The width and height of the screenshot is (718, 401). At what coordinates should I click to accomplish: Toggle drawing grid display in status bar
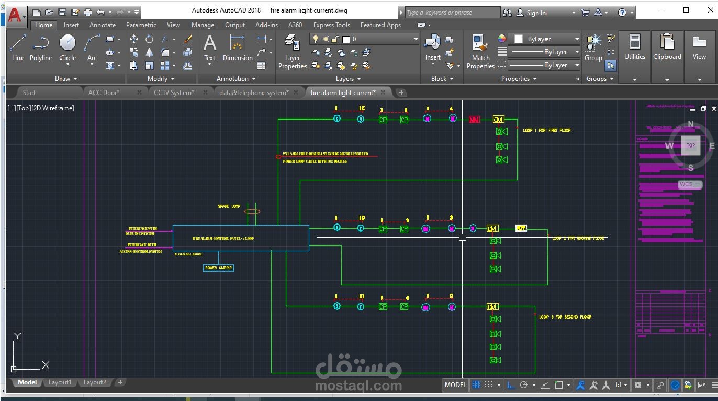[476, 385]
